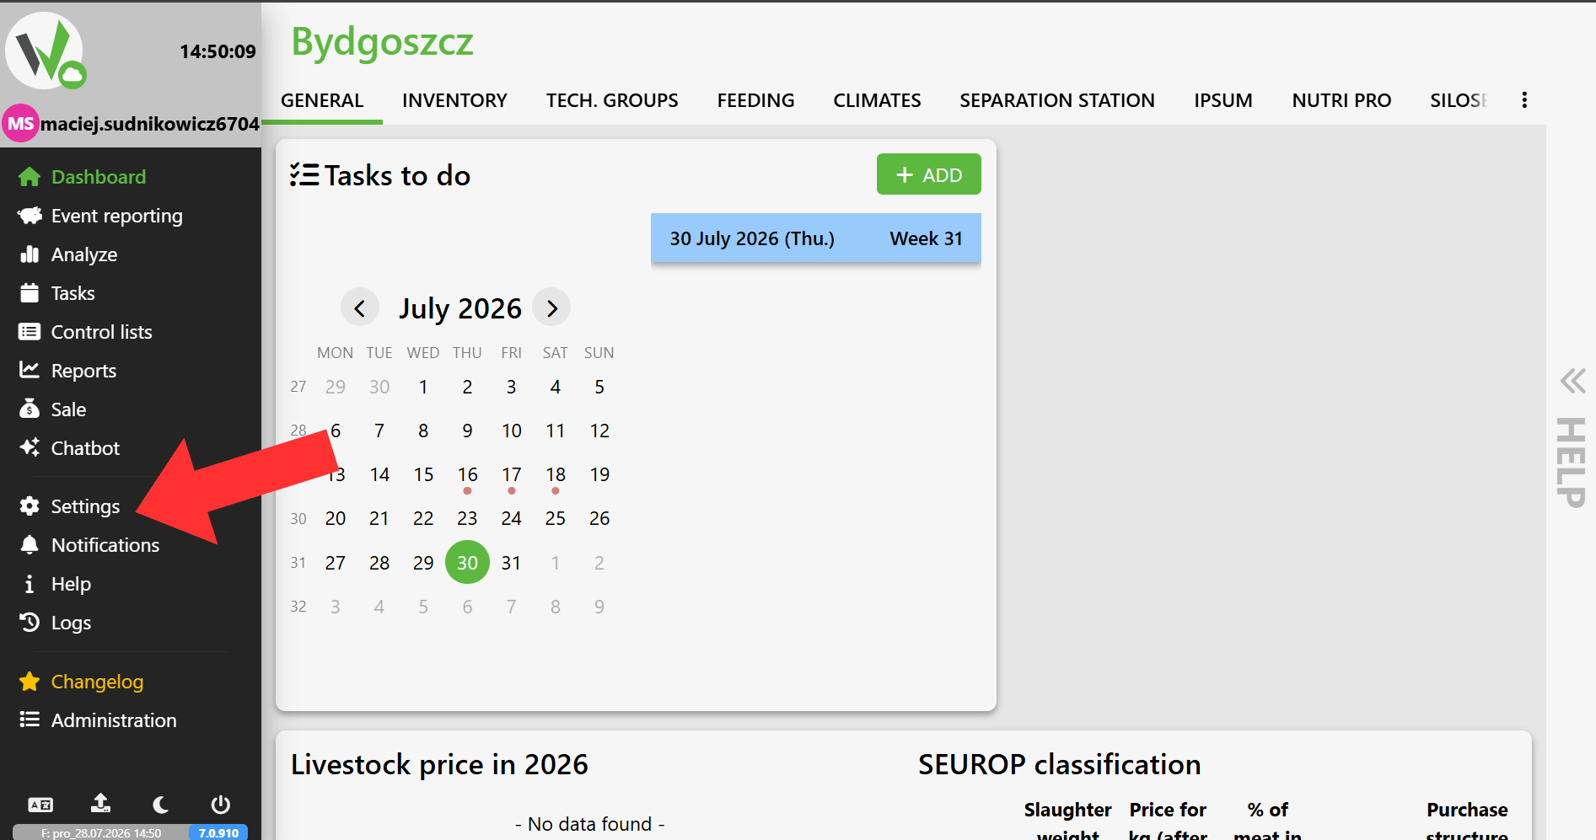Image resolution: width=1596 pixels, height=840 pixels.
Task: Click the power logout icon
Action: [x=220, y=805]
